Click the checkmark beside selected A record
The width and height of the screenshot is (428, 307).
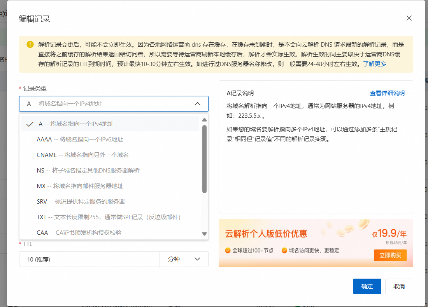(30, 124)
